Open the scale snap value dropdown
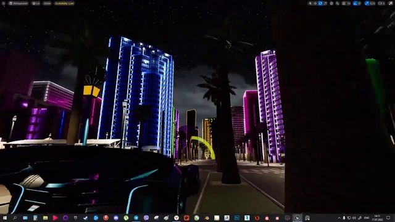Image resolution: width=395 pixels, height=222 pixels. tap(373, 3)
